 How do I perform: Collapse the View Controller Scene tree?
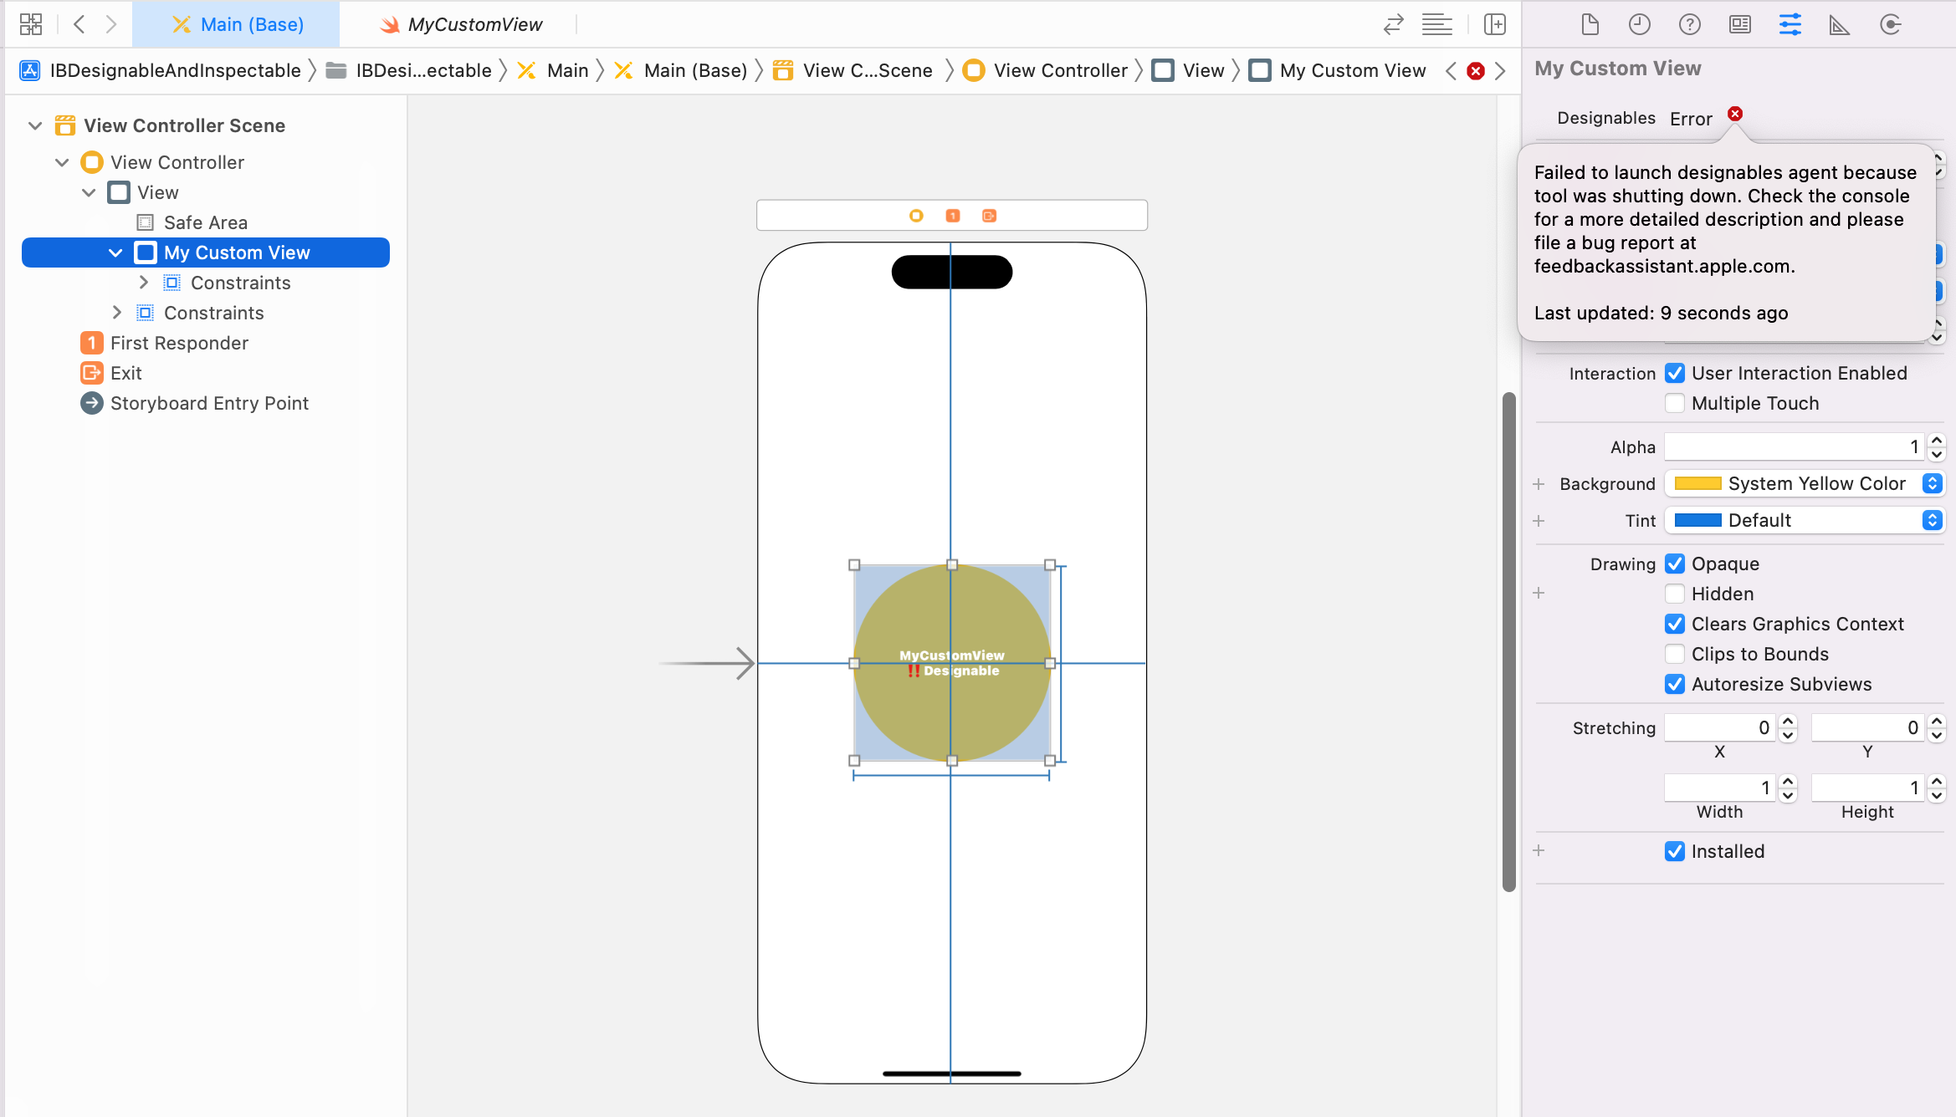35,125
